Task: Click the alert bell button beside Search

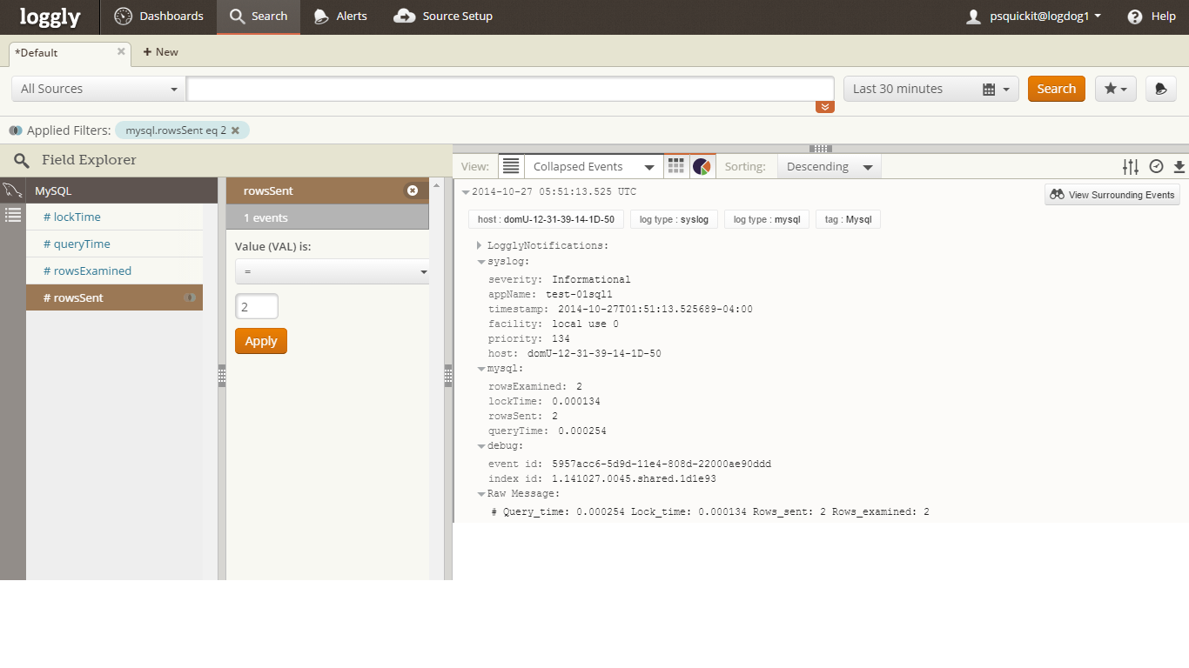Action: (1160, 89)
